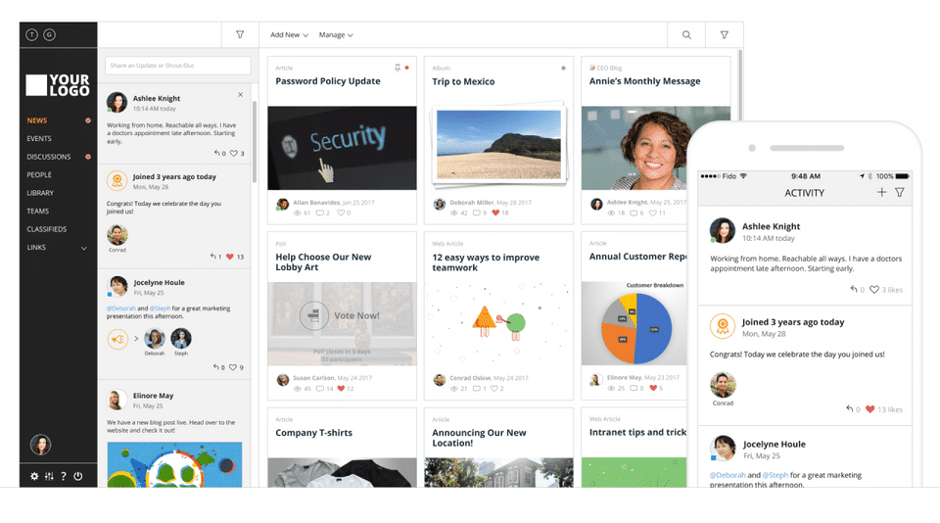Click the @Deborah mention link in feed
Image resolution: width=940 pixels, height=523 pixels.
[121, 309]
